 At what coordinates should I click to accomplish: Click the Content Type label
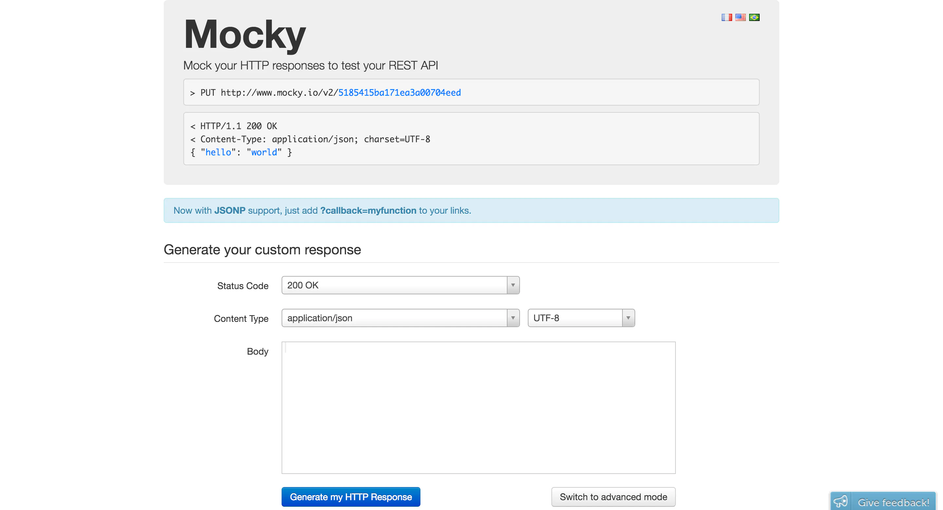[241, 318]
